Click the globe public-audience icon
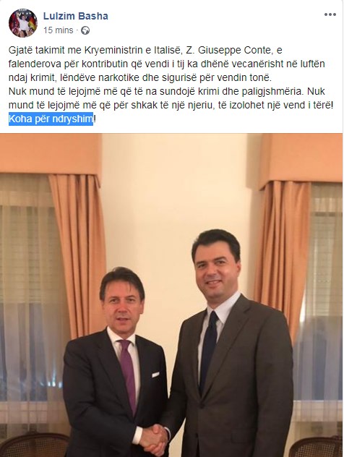The height and width of the screenshot is (457, 344). [x=85, y=30]
